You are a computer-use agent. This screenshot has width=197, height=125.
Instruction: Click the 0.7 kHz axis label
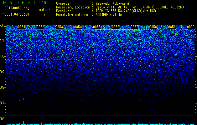pyautogui.click(x=2, y=103)
